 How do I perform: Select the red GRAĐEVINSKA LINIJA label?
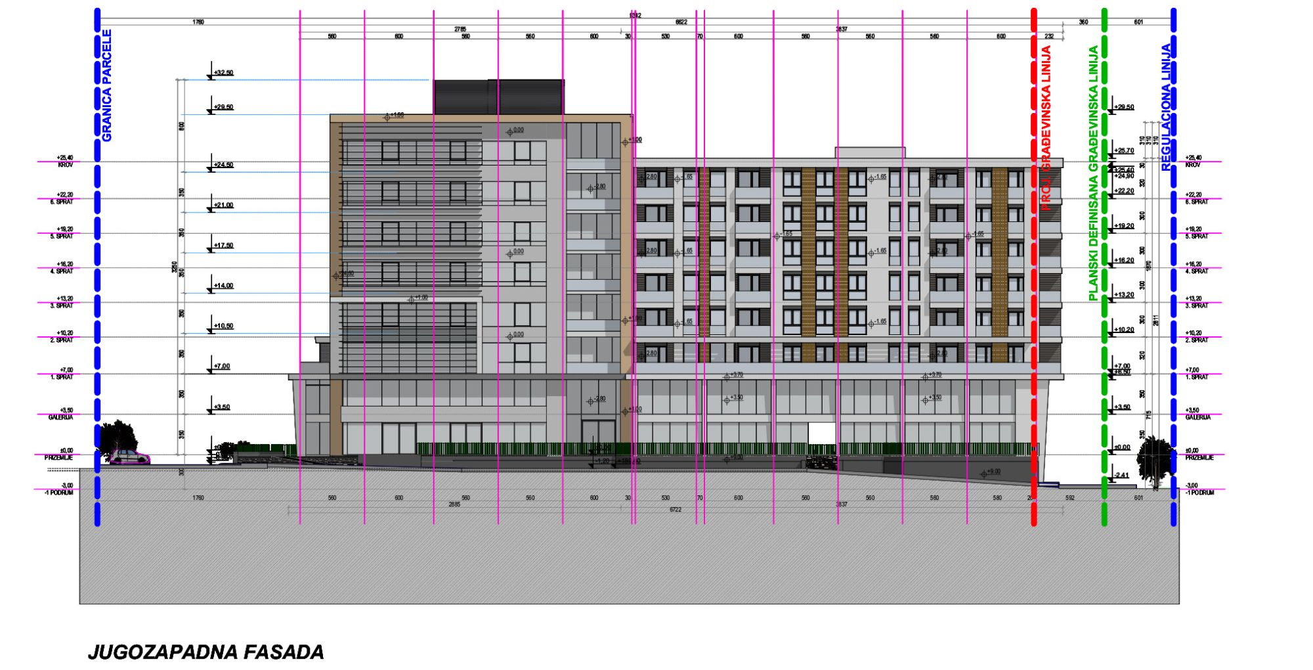1046,128
